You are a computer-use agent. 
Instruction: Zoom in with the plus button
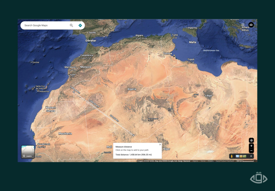(251, 146)
